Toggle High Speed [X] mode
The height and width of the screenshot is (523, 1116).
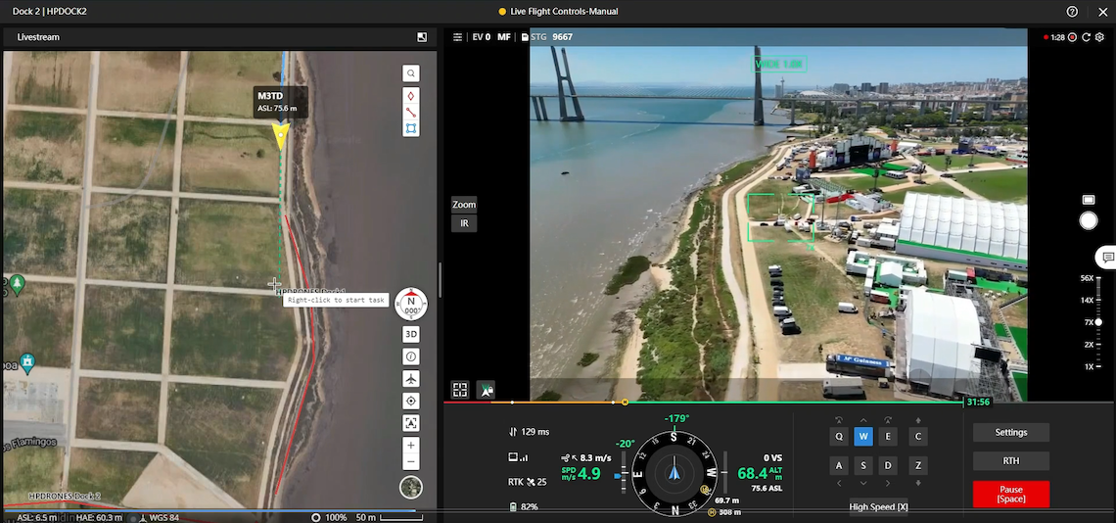pos(878,506)
